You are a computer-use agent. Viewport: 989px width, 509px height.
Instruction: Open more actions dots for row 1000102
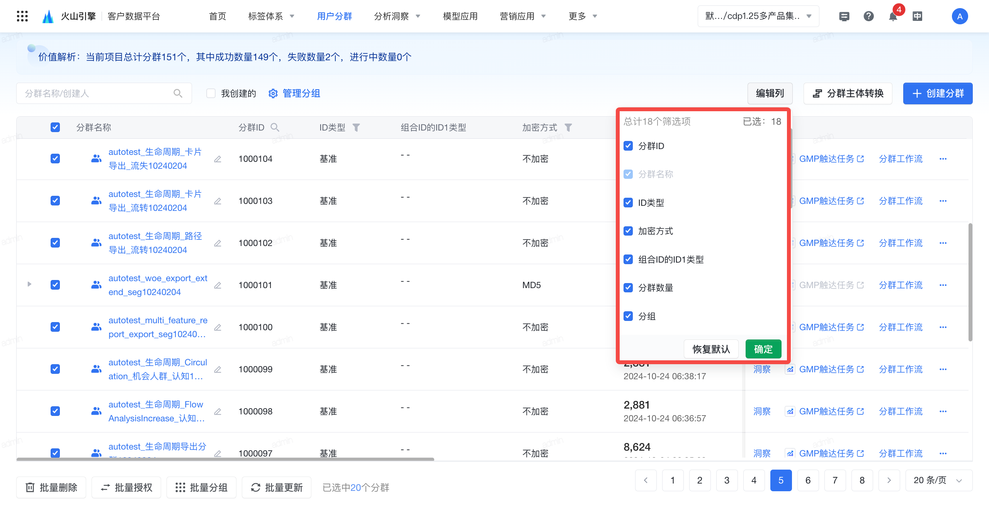(943, 243)
